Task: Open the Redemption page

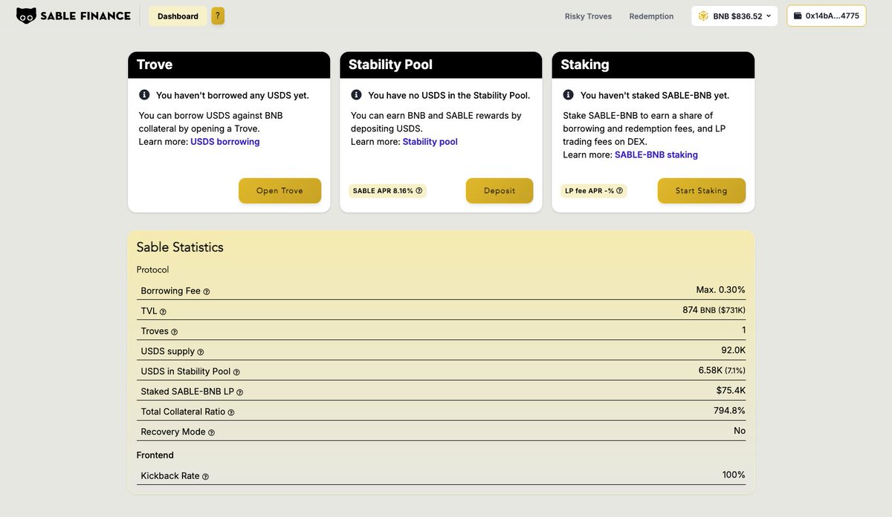Action: tap(651, 16)
